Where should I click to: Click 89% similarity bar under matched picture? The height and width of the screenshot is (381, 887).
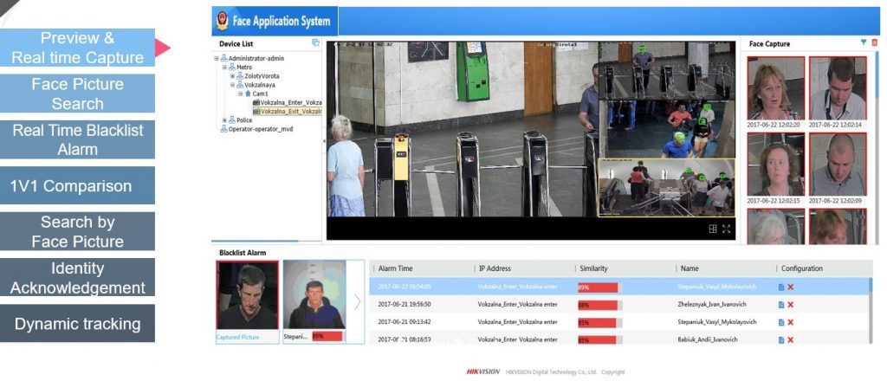coord(327,336)
